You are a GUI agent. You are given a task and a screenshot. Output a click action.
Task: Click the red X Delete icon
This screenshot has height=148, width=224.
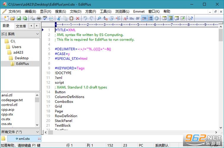coord(78,18)
